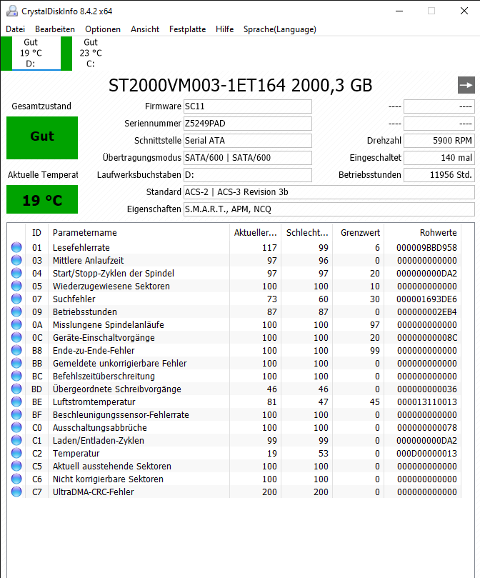
Task: Click status orb beside Start/Stopp-Zyklen der Spindel
Action: (x=16, y=273)
